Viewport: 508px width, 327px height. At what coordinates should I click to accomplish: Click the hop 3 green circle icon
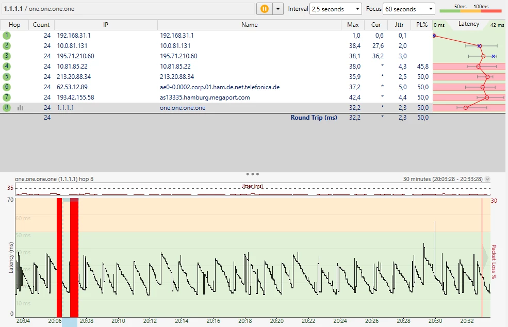(x=6, y=56)
